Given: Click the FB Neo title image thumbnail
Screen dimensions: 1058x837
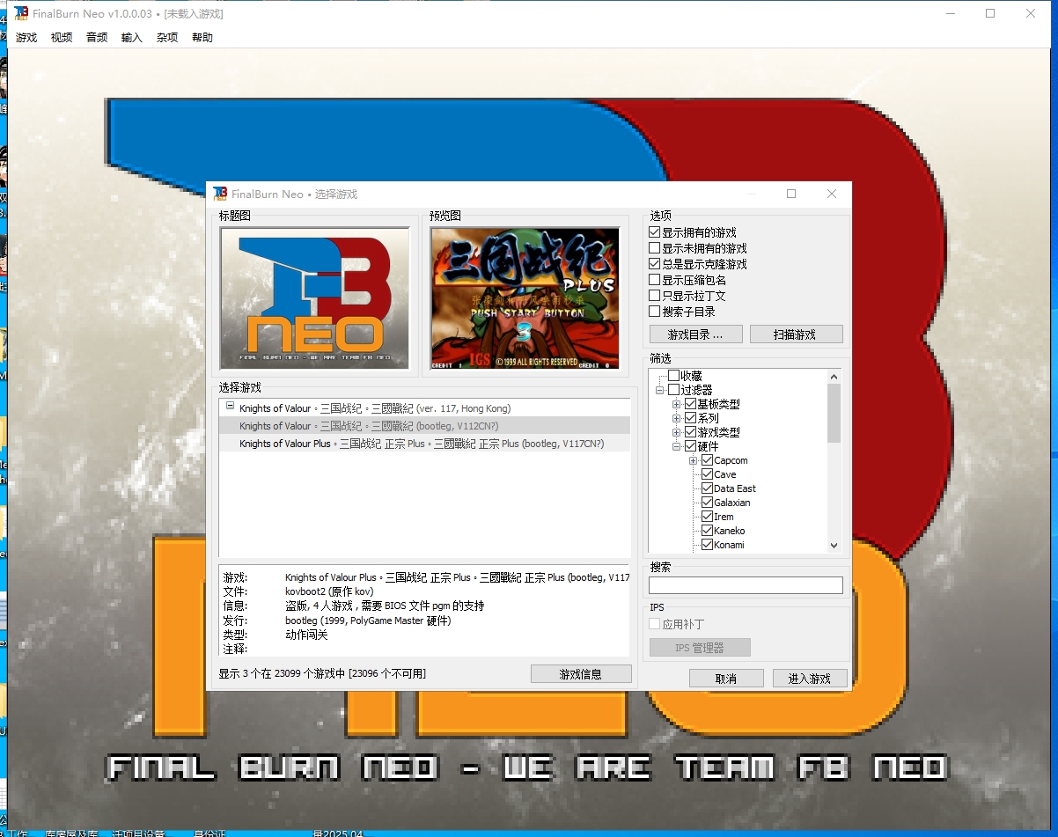Looking at the screenshot, I should [x=315, y=298].
